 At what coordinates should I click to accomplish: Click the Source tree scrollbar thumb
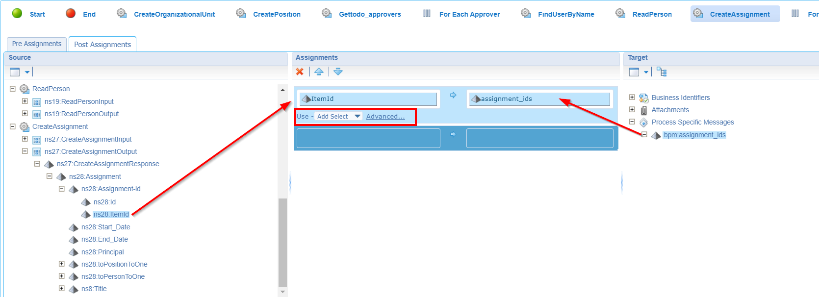click(x=282, y=243)
